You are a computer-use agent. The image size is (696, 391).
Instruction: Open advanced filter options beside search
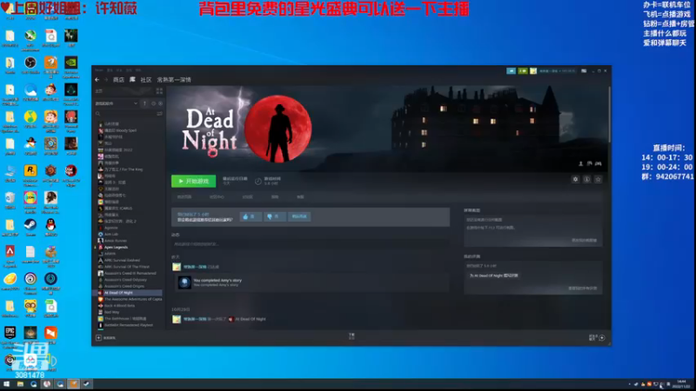coord(159,114)
